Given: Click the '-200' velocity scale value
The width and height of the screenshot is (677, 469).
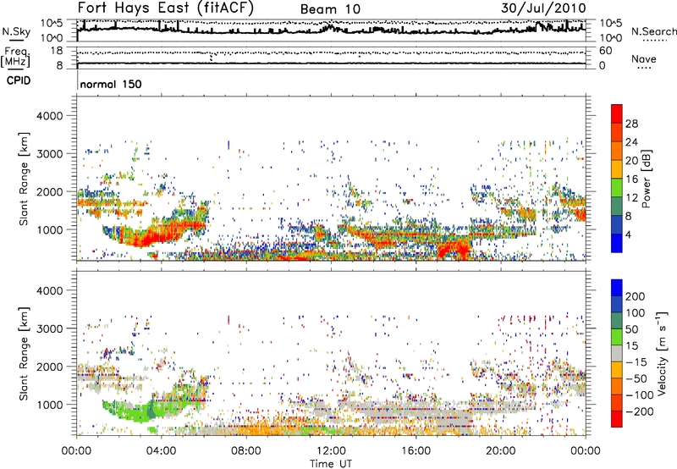Looking at the screenshot, I should tap(640, 411).
